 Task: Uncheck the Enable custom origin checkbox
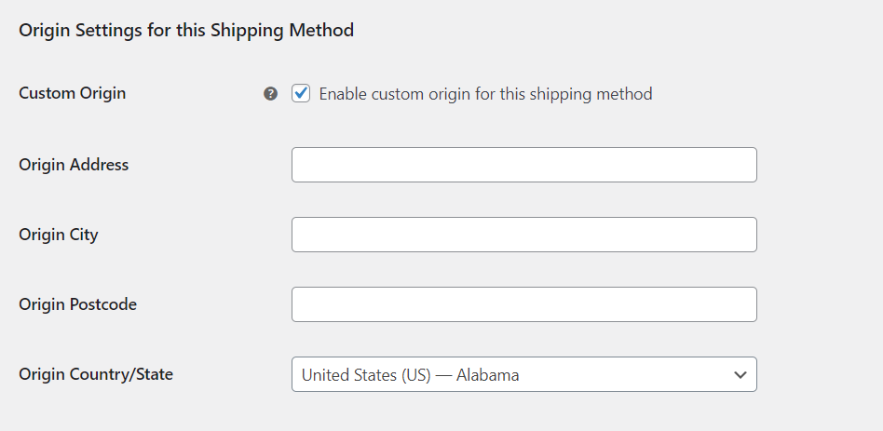[301, 93]
